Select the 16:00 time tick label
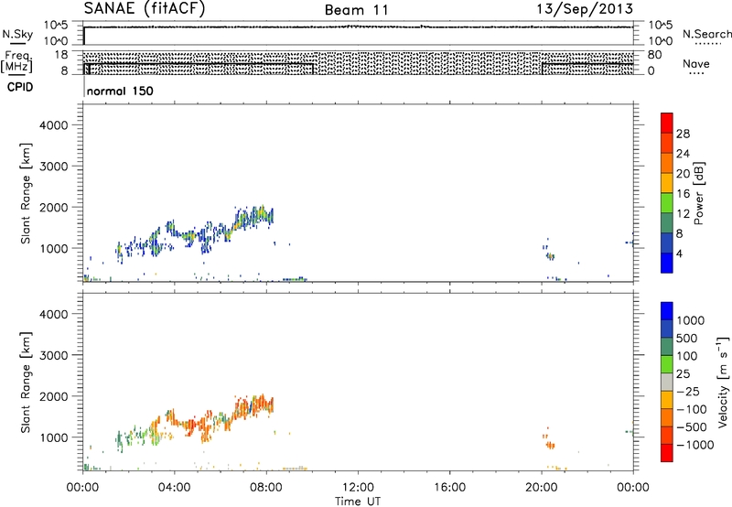The image size is (732, 507). [449, 488]
